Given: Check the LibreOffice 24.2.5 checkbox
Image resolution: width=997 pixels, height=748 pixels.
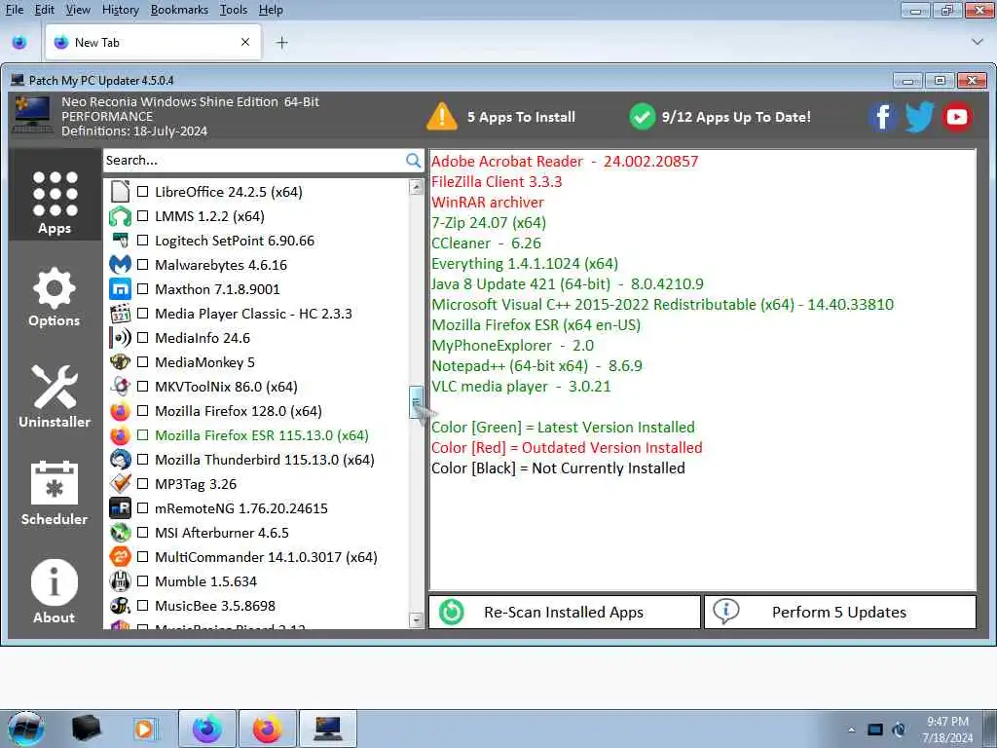Looking at the screenshot, I should 143,192.
